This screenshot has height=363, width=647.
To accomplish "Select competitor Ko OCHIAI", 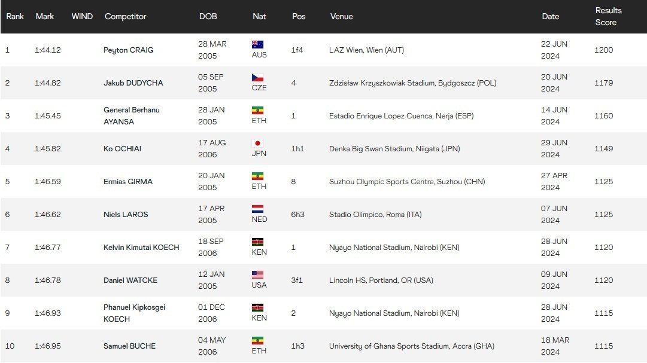I will 124,149.
